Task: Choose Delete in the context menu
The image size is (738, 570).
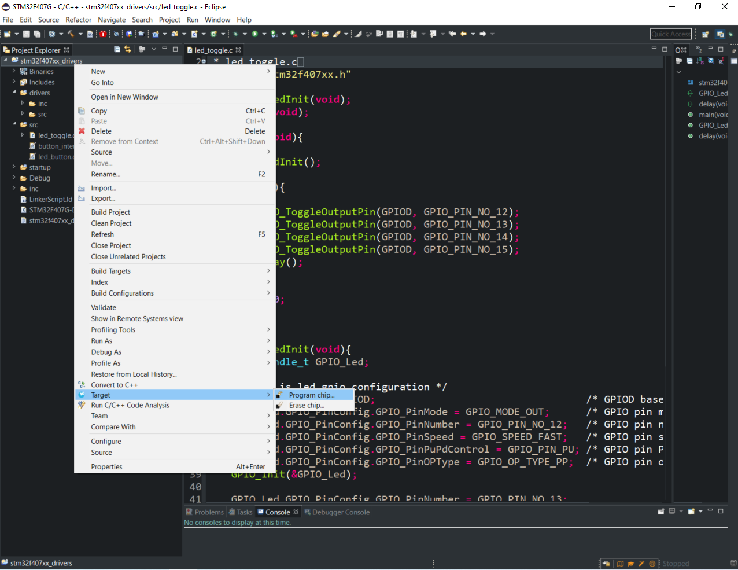Action: point(175,131)
